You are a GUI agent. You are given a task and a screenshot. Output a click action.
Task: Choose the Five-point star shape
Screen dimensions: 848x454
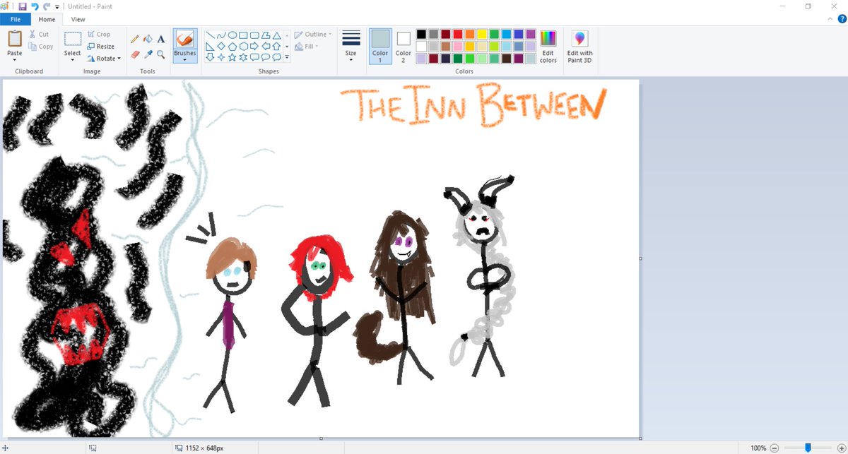click(x=232, y=57)
